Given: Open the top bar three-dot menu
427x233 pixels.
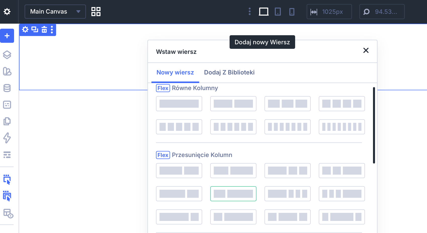Looking at the screenshot, I should 249,12.
